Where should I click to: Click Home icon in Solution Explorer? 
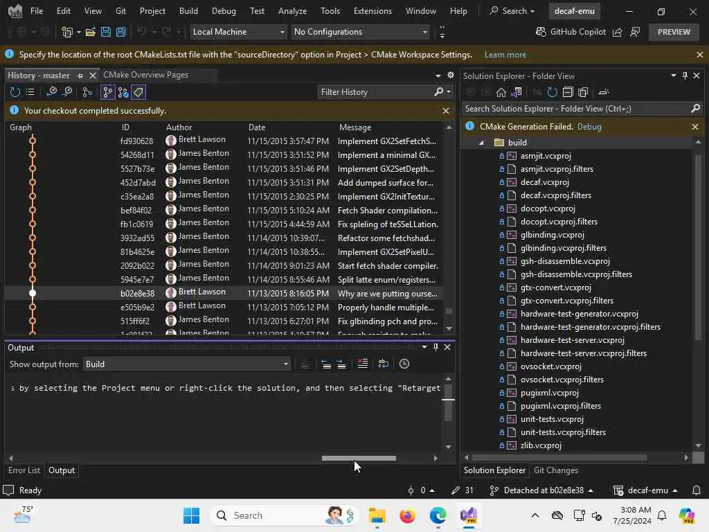coord(501,92)
